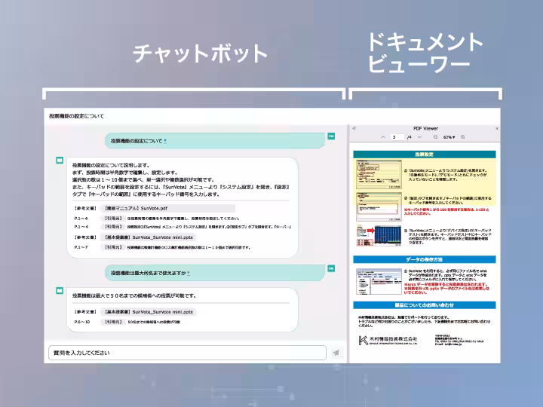Click the send message paper plane icon
543x407 pixels.
(x=336, y=353)
